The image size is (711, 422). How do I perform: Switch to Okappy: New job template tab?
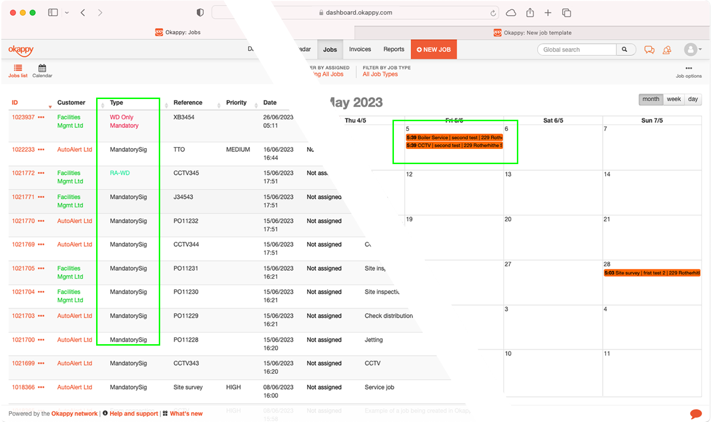click(x=532, y=33)
